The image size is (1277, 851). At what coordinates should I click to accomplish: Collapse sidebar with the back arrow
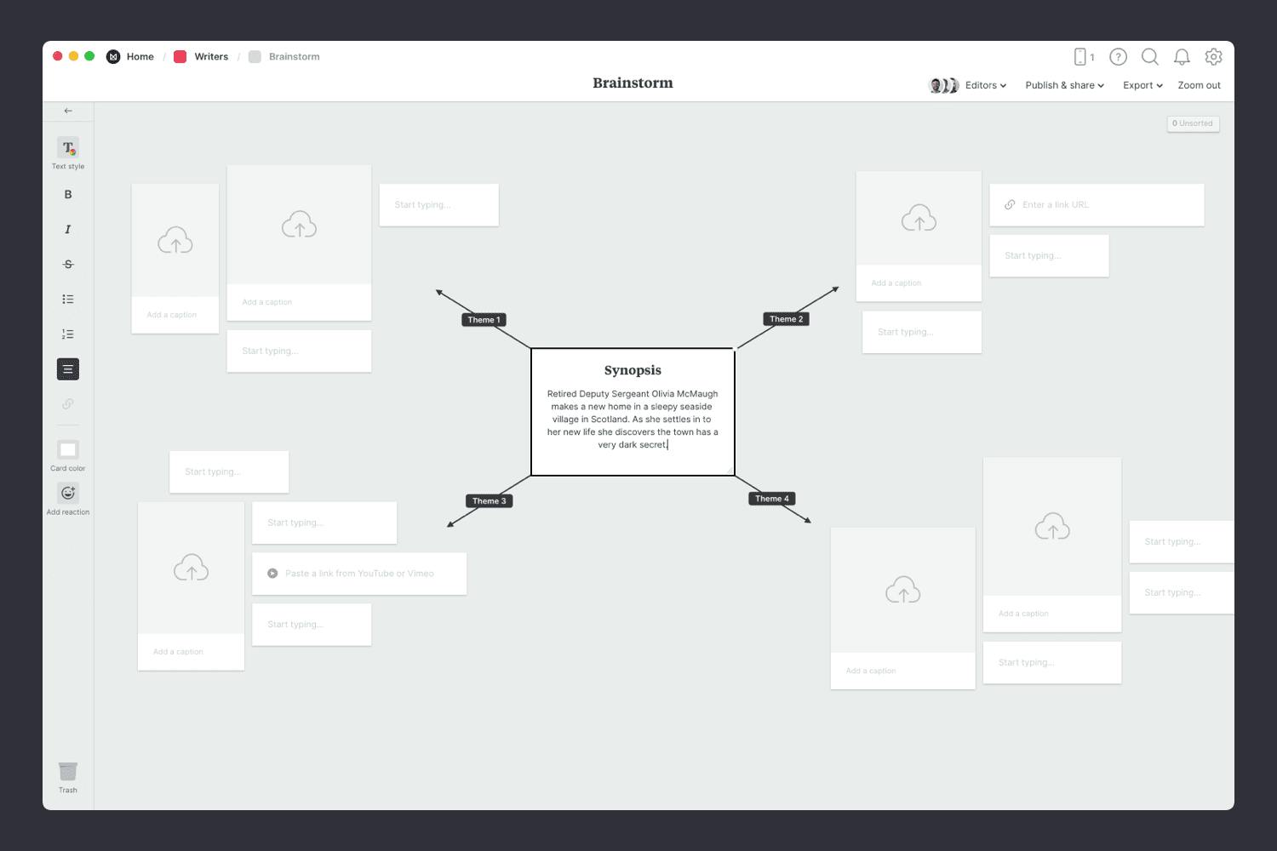click(x=68, y=111)
